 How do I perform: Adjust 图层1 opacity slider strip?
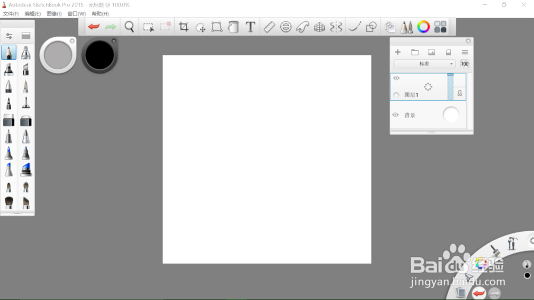point(450,87)
